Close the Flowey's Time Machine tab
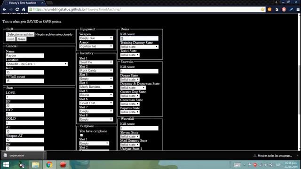 42,3
